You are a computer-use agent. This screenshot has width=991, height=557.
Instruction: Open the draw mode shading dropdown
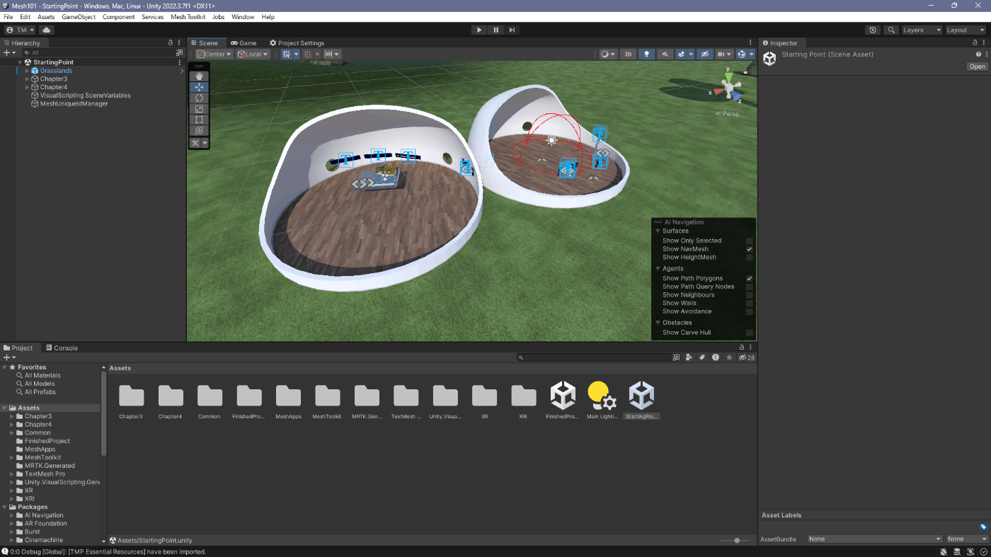point(607,54)
